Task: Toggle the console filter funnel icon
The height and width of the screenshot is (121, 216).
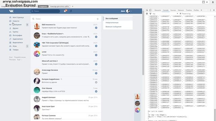Action: tap(150, 13)
